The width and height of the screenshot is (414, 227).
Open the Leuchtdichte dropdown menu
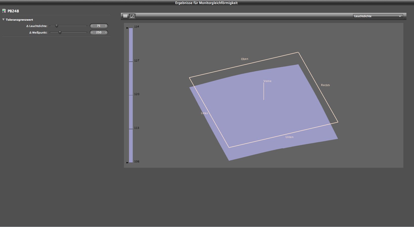click(378, 16)
